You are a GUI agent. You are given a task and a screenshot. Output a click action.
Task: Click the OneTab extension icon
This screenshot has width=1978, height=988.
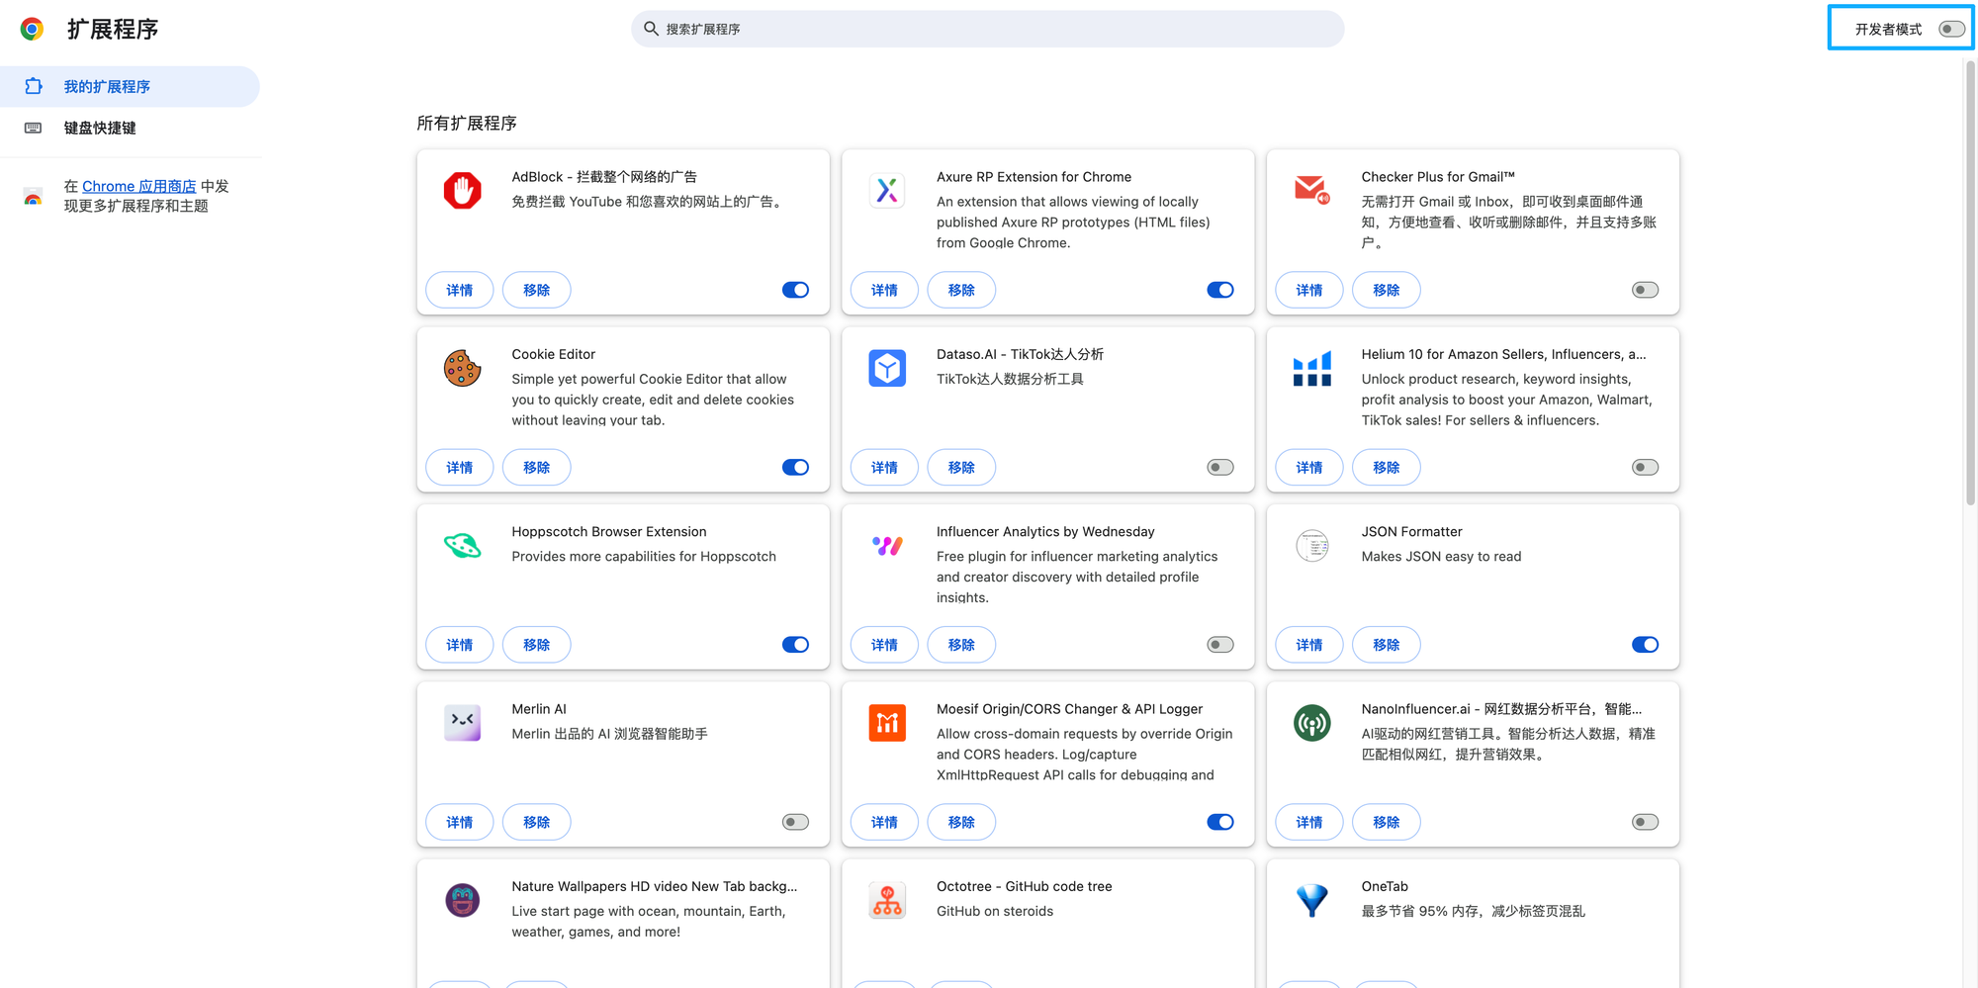pyautogui.click(x=1312, y=900)
